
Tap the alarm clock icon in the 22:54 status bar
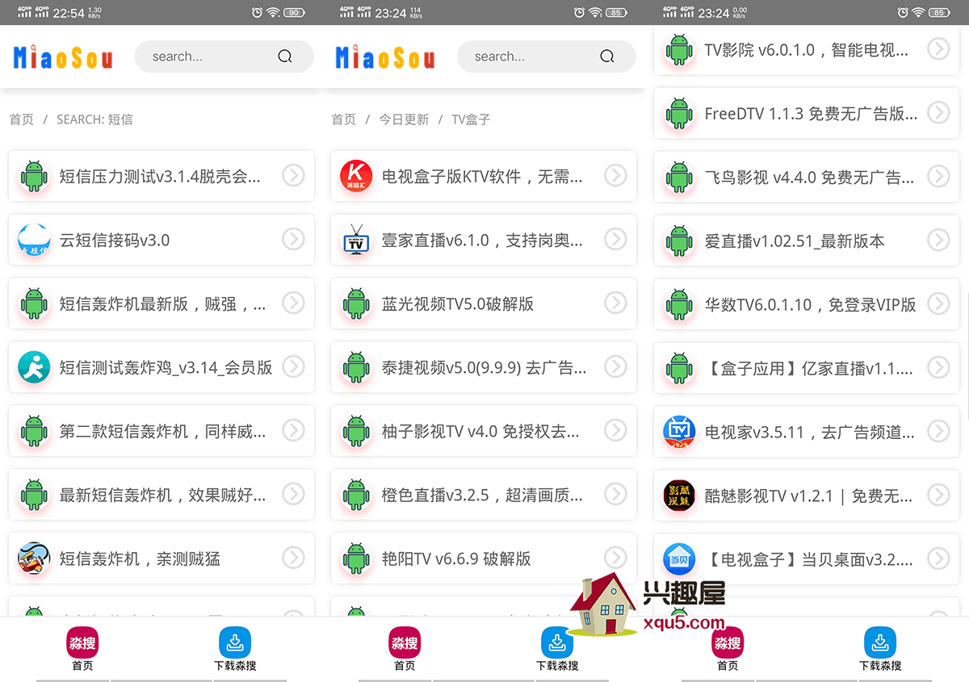click(x=257, y=12)
